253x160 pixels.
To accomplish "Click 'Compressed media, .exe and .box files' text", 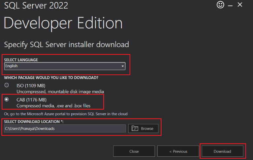I will pos(53,106).
